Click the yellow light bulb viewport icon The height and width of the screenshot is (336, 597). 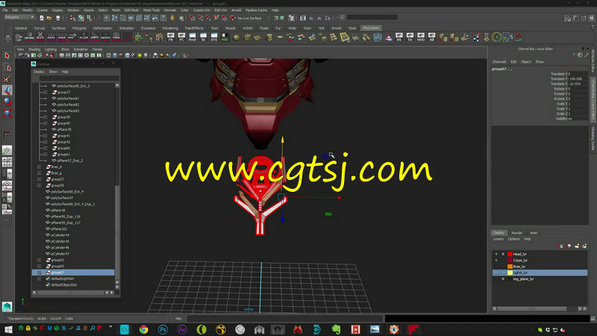(x=140, y=55)
